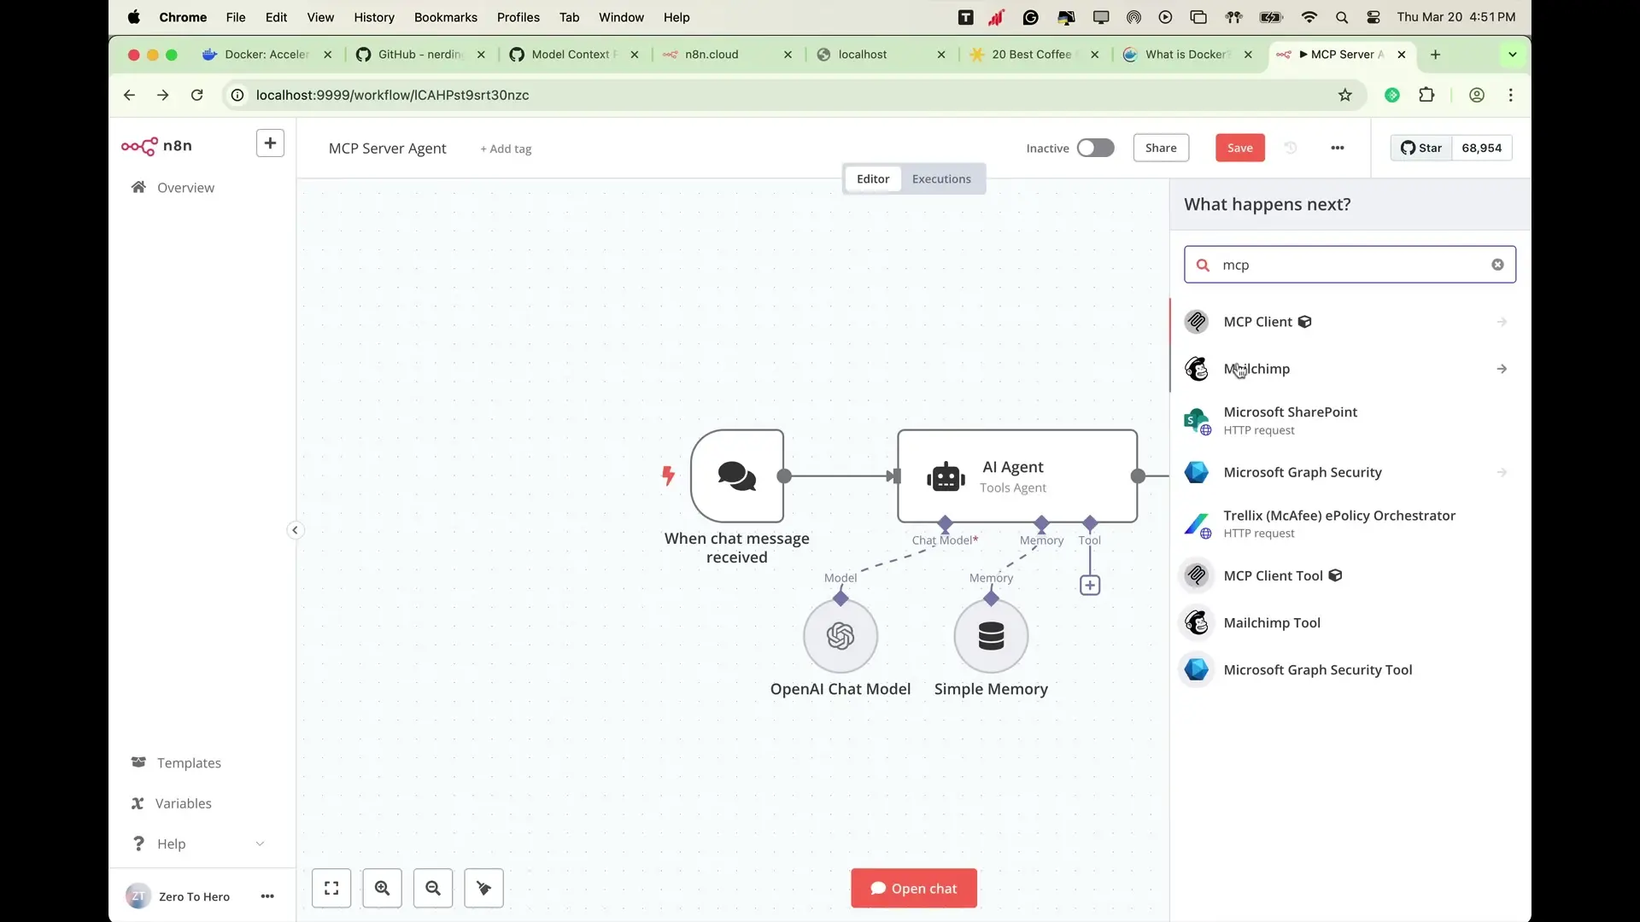Zoom out on the workflow canvas
The width and height of the screenshot is (1640, 922).
click(433, 888)
